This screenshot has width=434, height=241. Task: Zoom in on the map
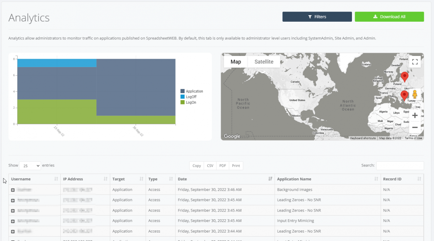click(415, 116)
